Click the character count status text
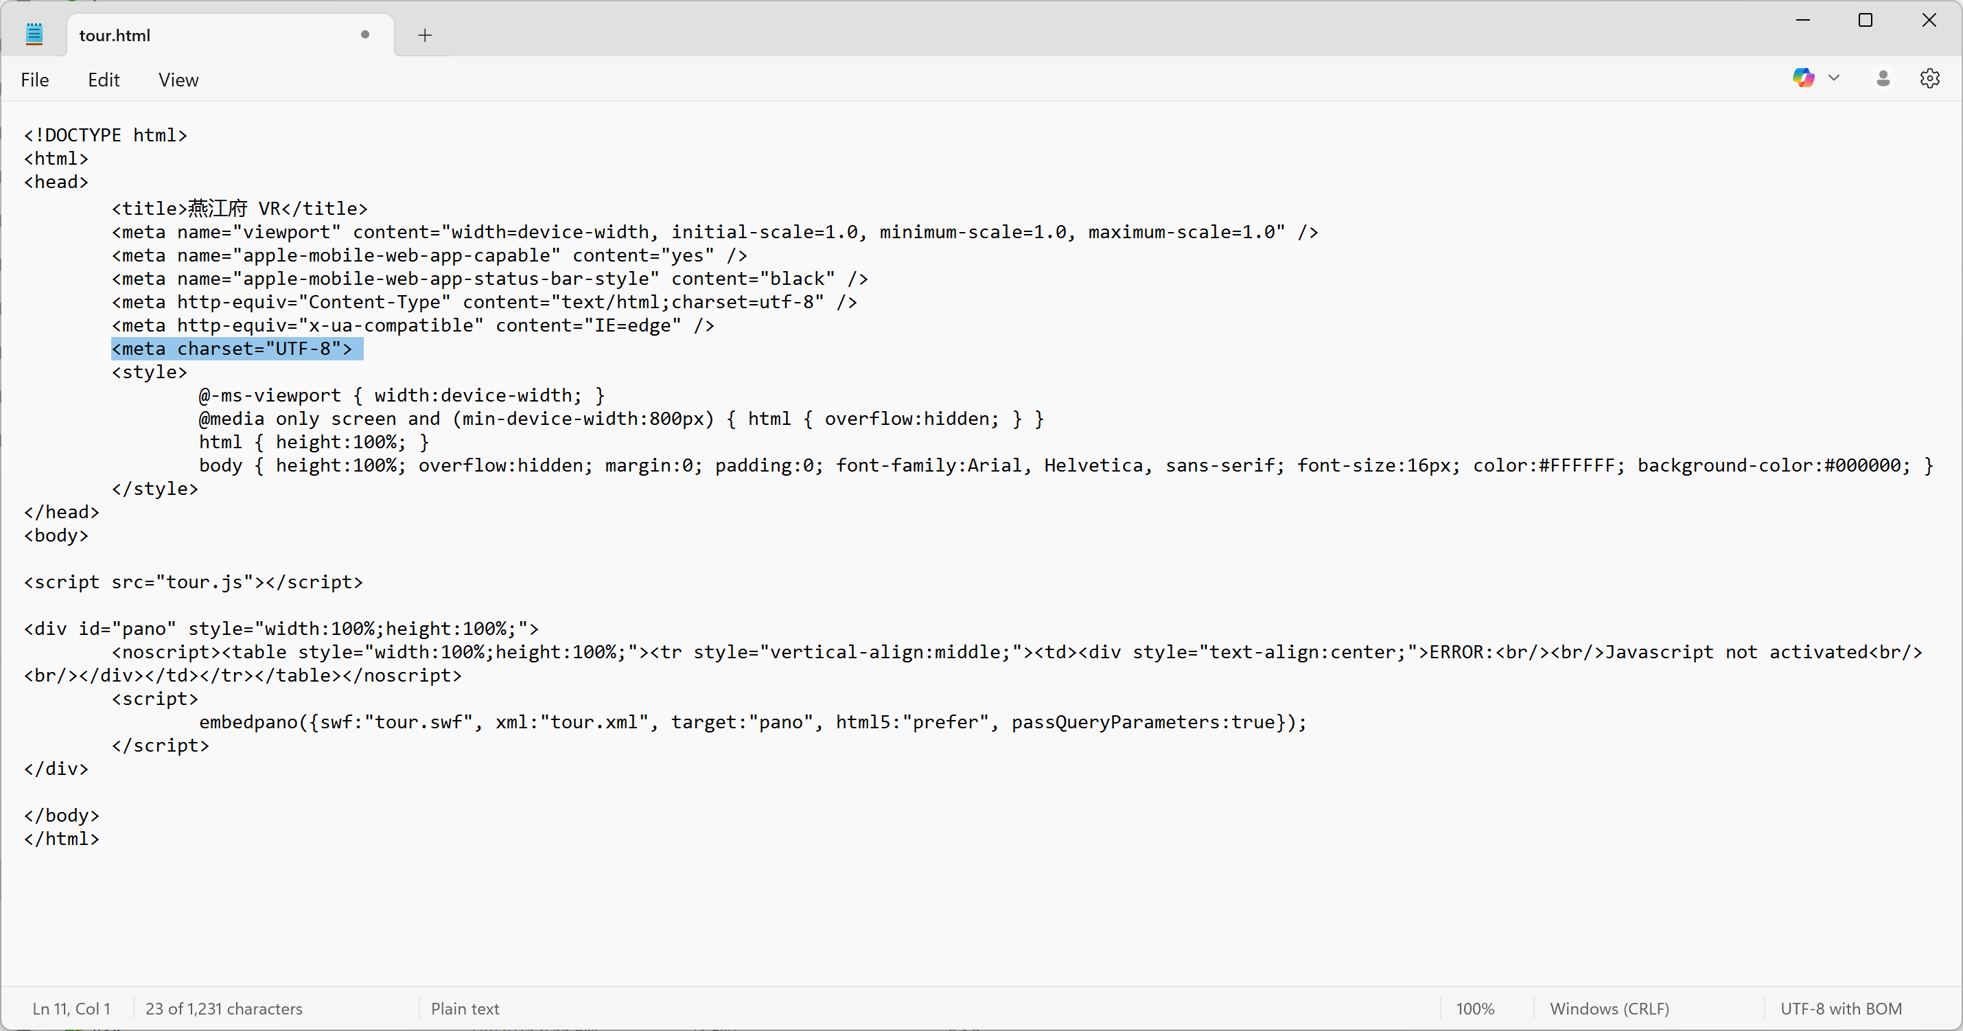1963x1031 pixels. (223, 1008)
